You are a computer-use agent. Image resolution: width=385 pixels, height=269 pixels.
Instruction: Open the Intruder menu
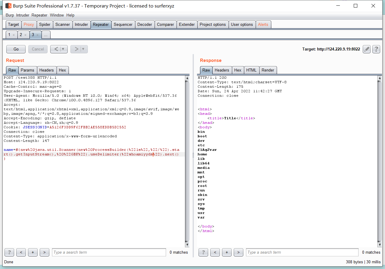point(23,15)
